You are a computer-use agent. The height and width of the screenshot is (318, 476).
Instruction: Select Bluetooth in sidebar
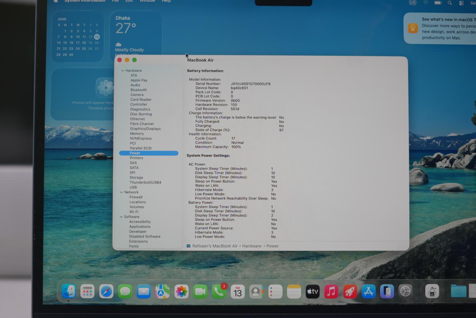[138, 90]
